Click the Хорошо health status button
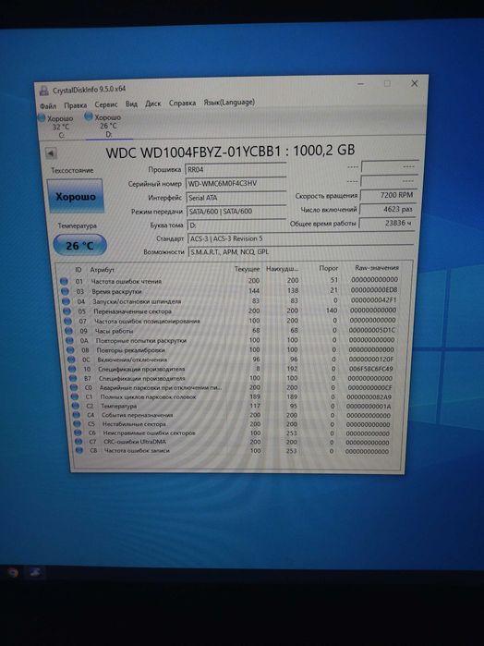Viewport: 484px width, 646px height. pyautogui.click(x=76, y=197)
